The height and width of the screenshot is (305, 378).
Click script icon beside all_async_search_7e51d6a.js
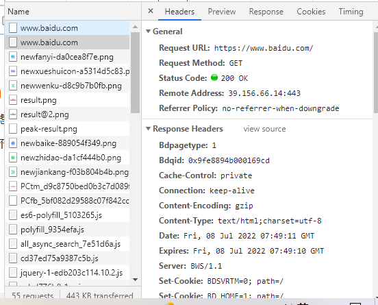[13, 244]
